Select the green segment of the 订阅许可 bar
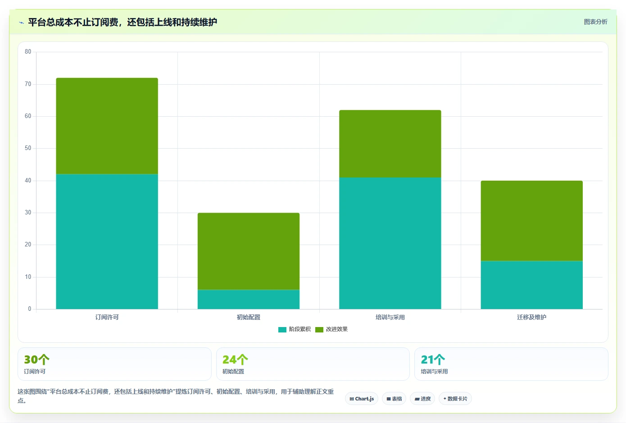 click(107, 126)
